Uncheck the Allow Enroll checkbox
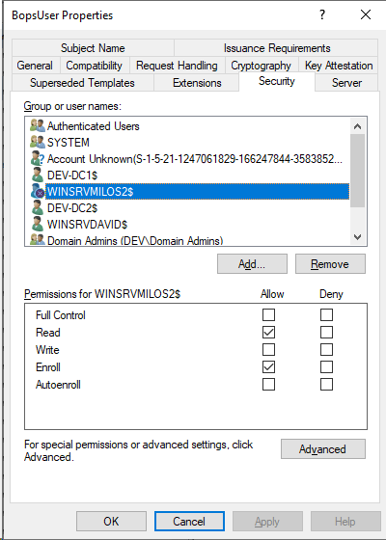386x540 pixels. click(x=268, y=366)
